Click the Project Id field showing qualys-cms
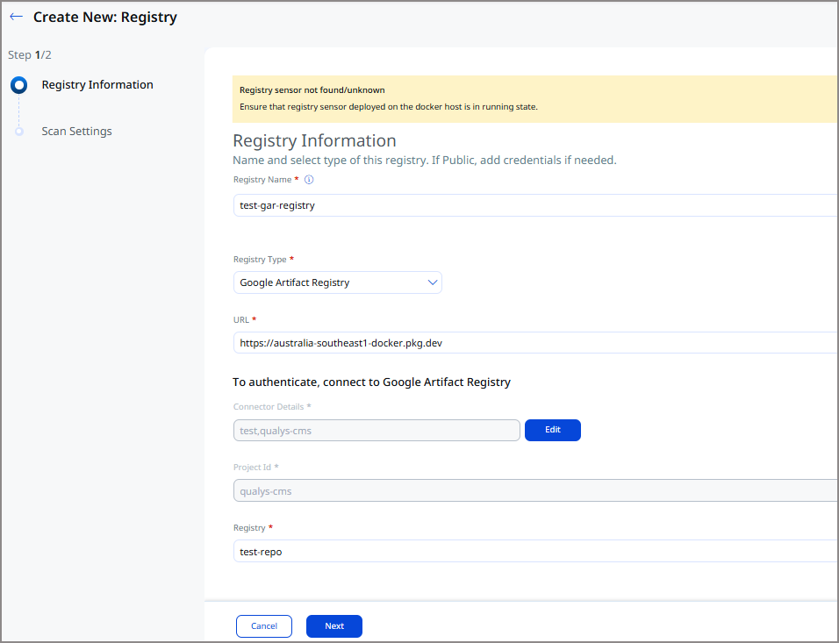Viewport: 839px width, 643px height. point(535,490)
